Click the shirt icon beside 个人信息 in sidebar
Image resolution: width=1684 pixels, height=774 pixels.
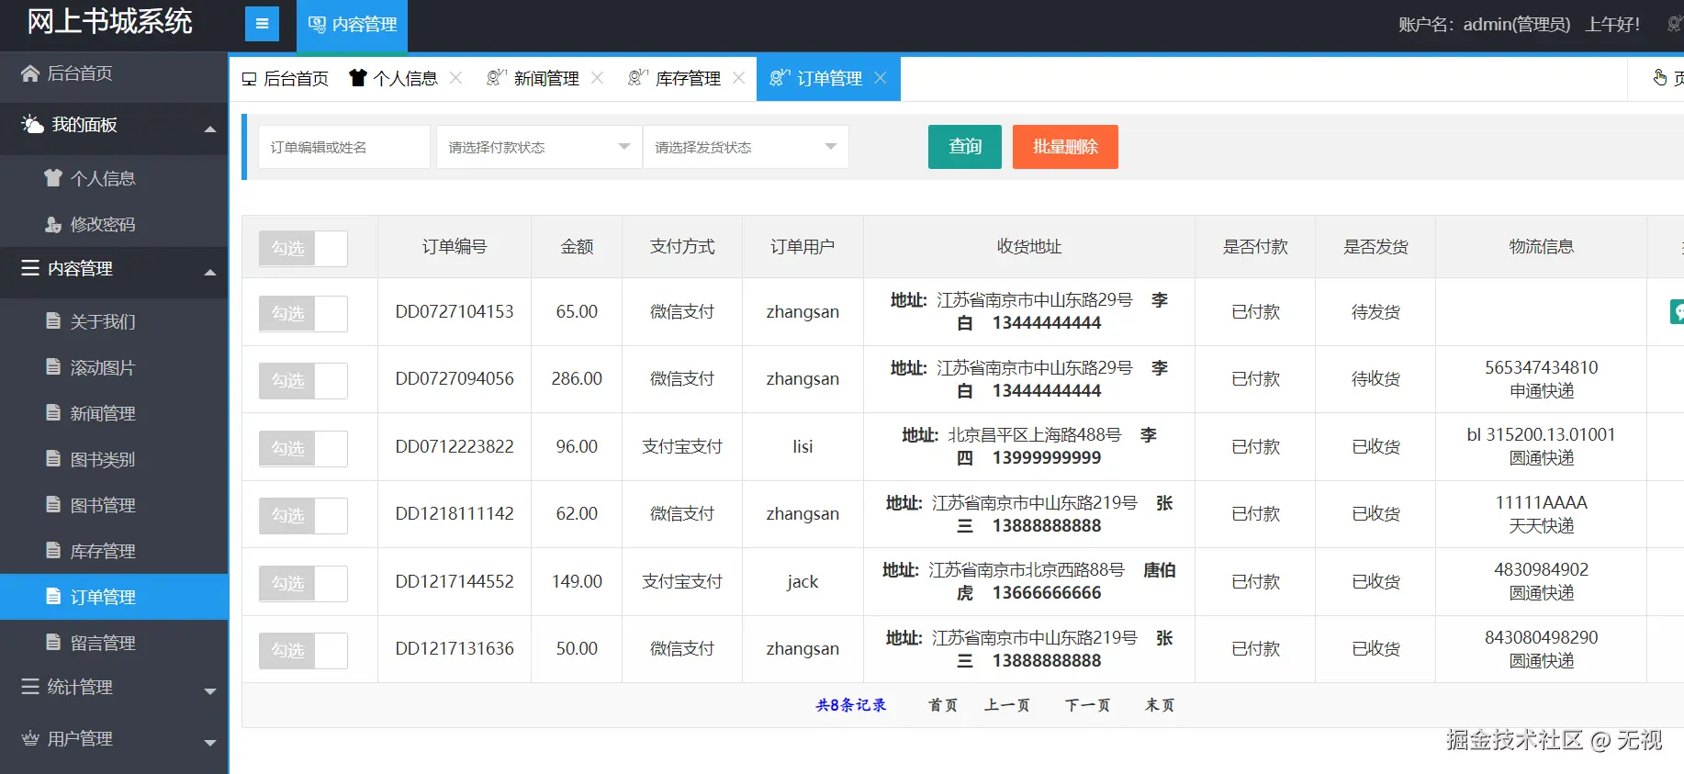pyautogui.click(x=53, y=178)
